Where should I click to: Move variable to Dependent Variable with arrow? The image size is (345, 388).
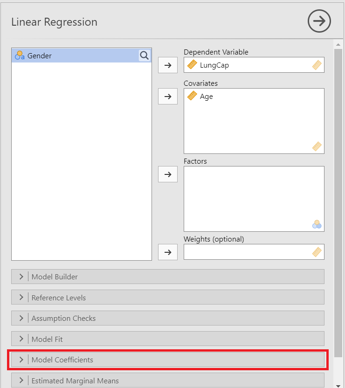(168, 65)
